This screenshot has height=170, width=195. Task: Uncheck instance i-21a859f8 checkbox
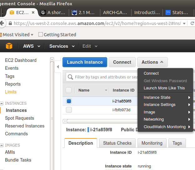69,101
